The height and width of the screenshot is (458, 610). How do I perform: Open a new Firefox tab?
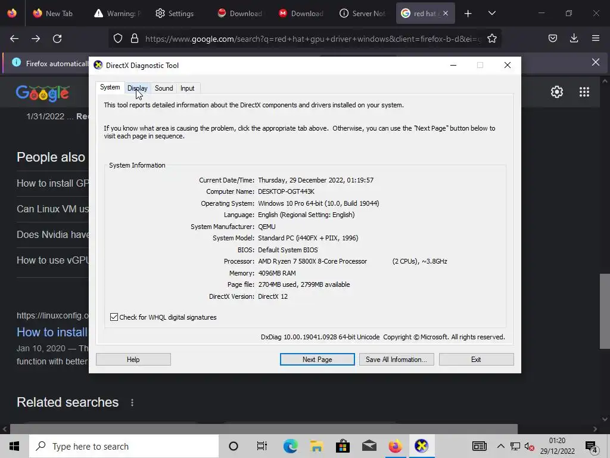[x=468, y=13]
